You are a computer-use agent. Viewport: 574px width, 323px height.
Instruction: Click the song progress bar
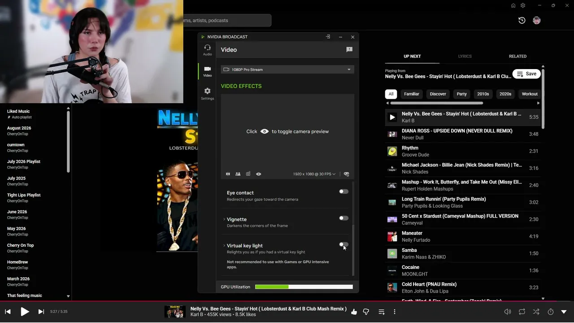pyautogui.click(x=287, y=301)
